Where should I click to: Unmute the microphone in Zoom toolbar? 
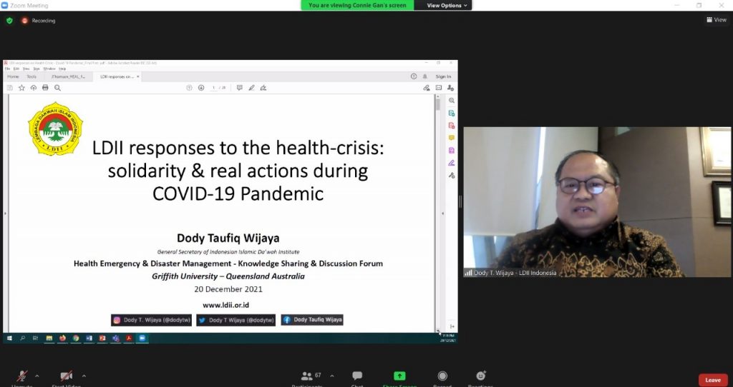tap(22, 376)
